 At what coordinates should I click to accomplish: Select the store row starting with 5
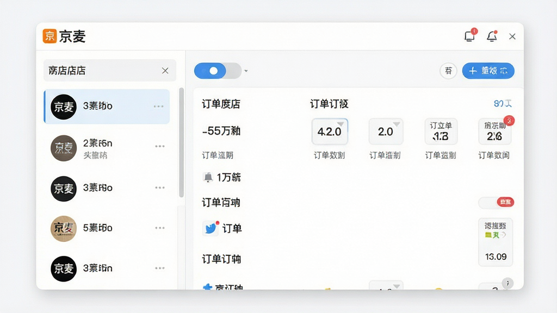coord(107,229)
